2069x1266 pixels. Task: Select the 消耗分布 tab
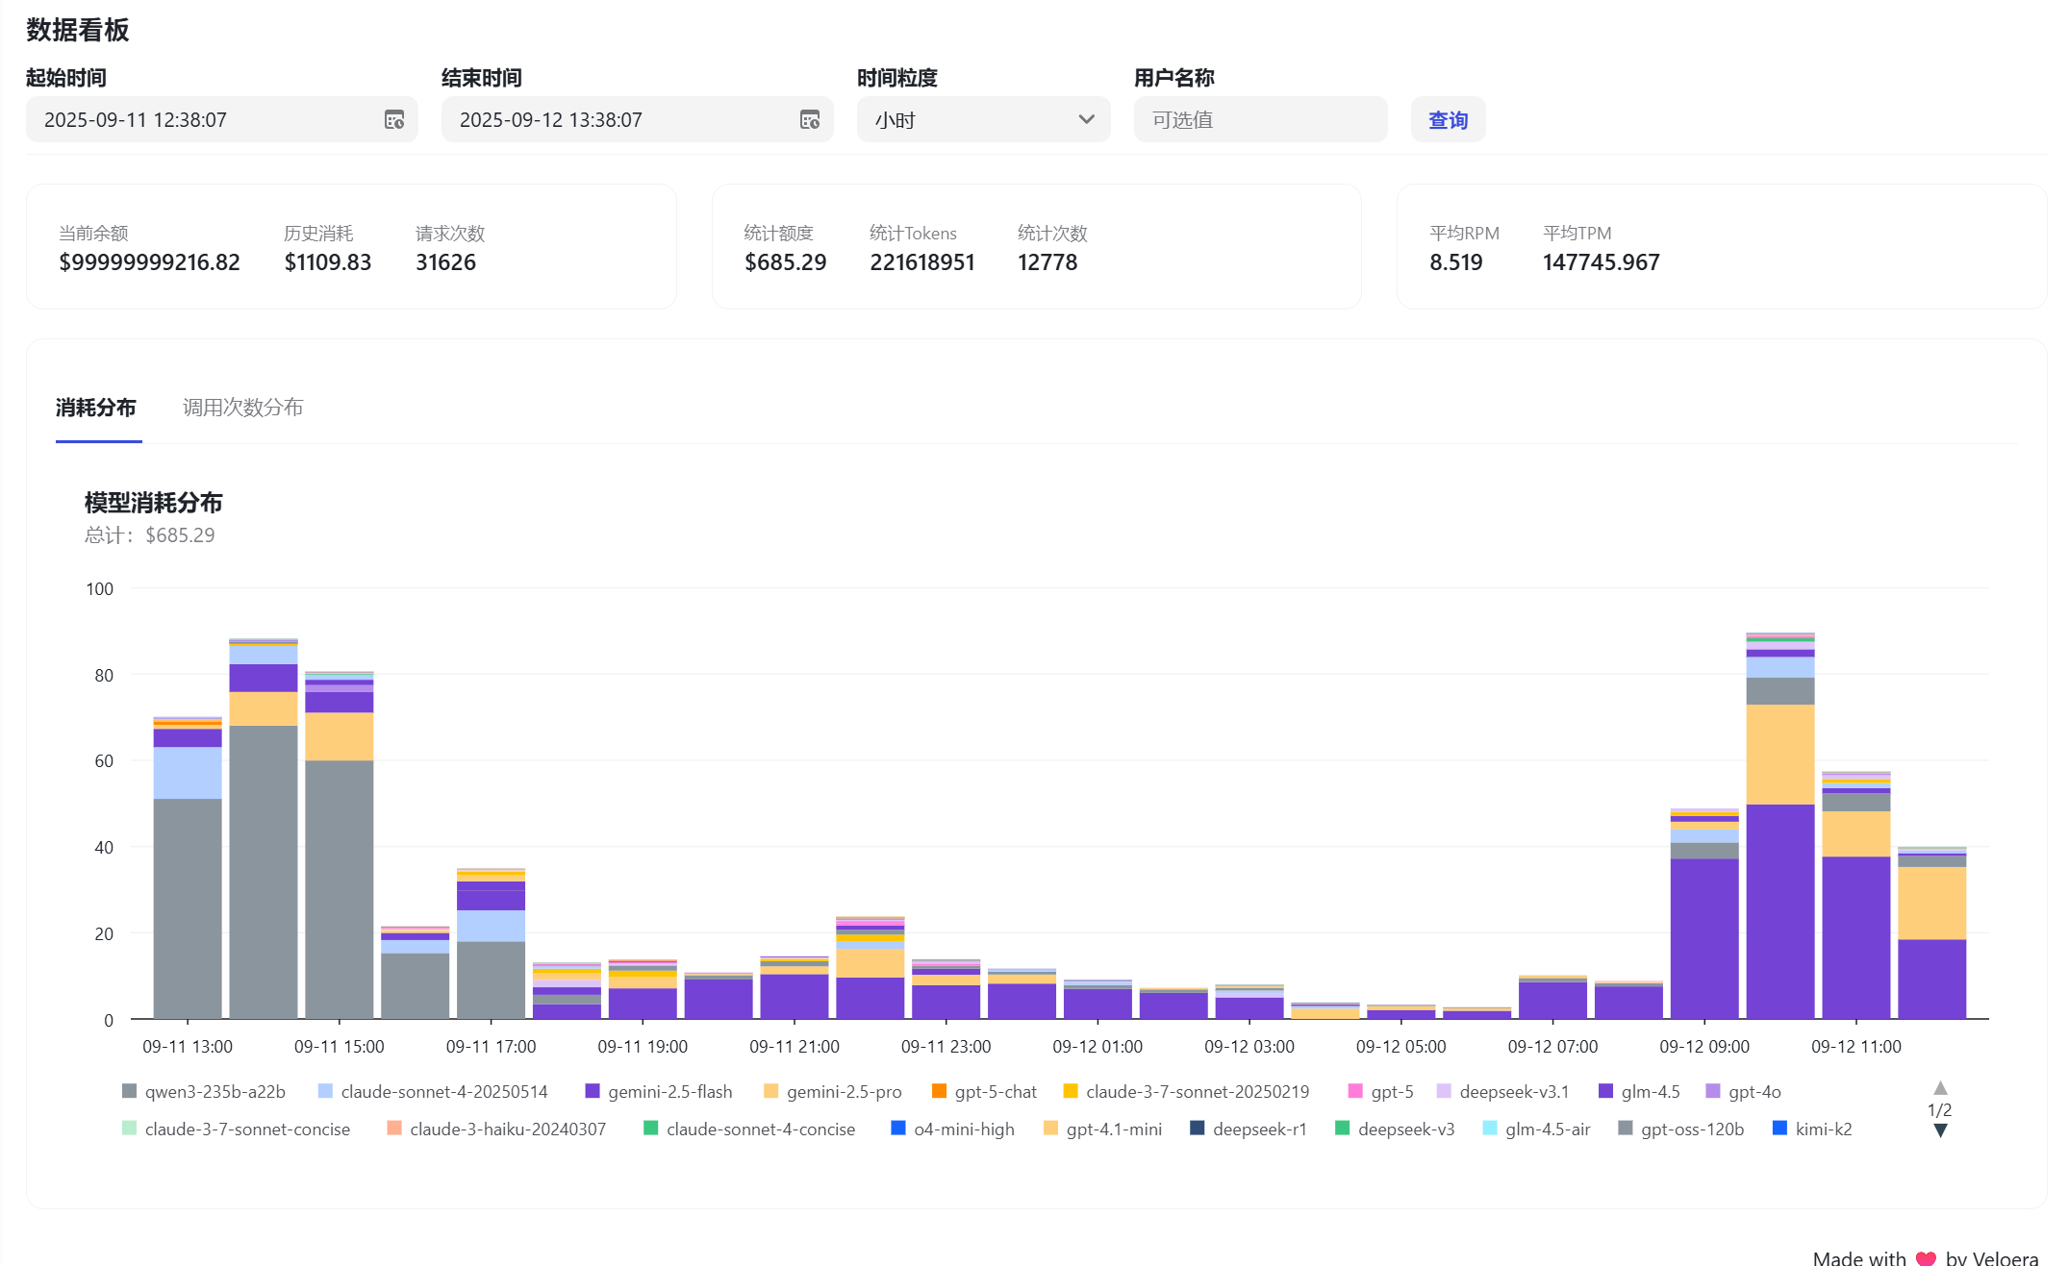tap(96, 408)
